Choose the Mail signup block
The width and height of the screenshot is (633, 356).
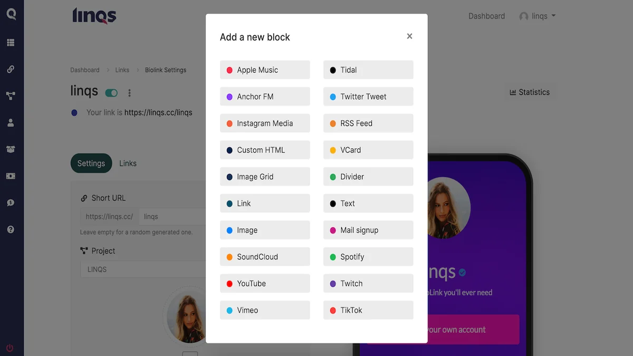[368, 230]
